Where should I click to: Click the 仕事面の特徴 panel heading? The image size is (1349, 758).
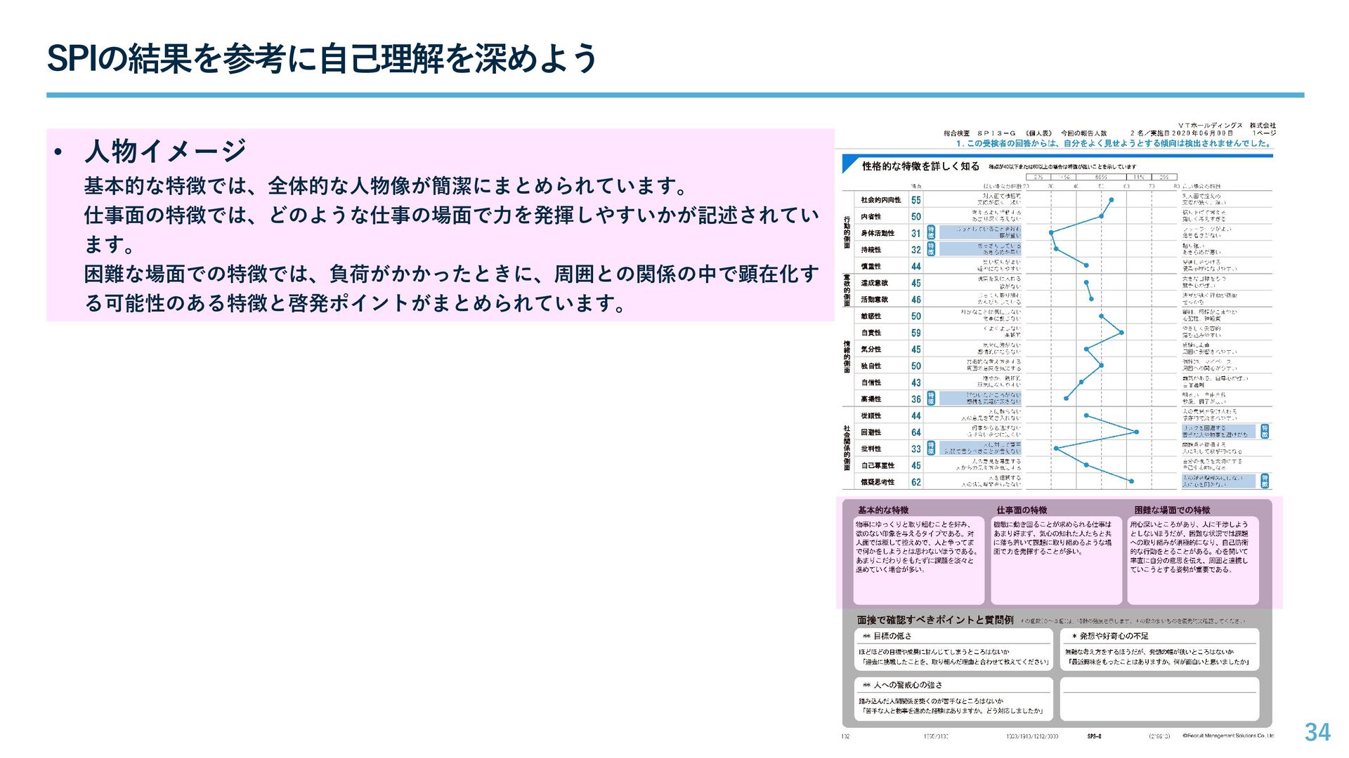(1022, 510)
